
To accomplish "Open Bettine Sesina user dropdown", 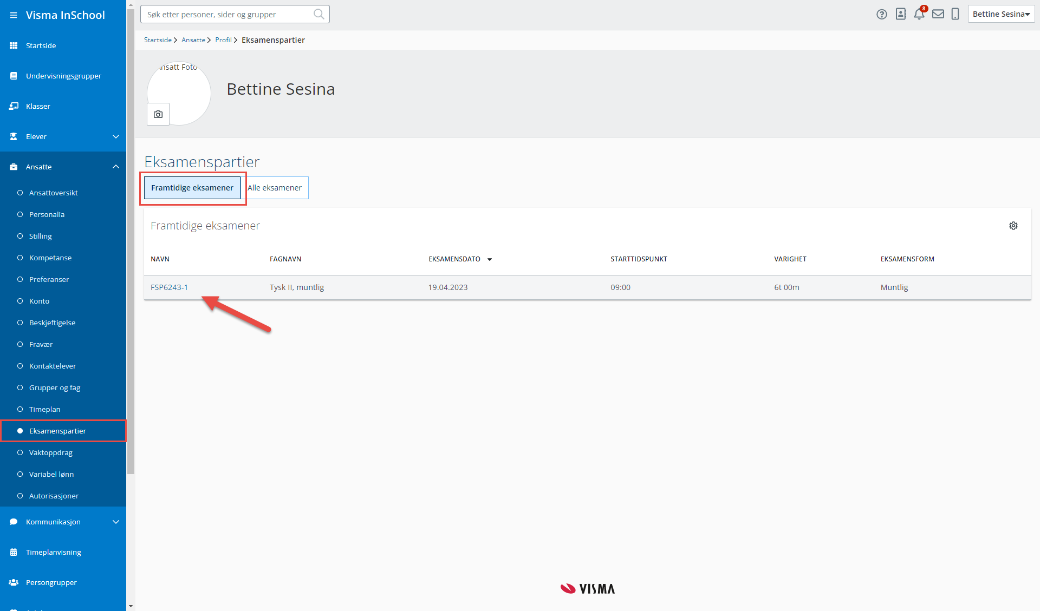I will (1000, 14).
